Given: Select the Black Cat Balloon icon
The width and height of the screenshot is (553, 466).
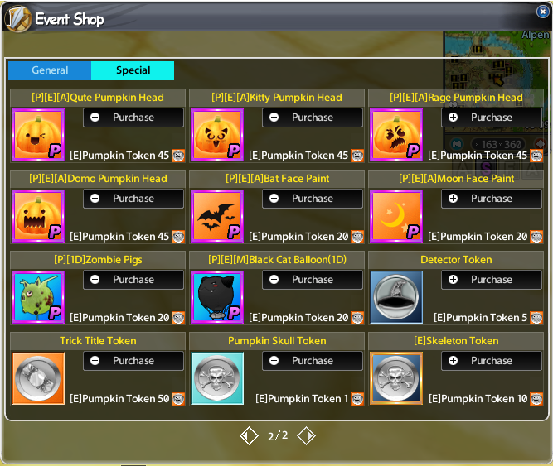Looking at the screenshot, I should tap(217, 297).
